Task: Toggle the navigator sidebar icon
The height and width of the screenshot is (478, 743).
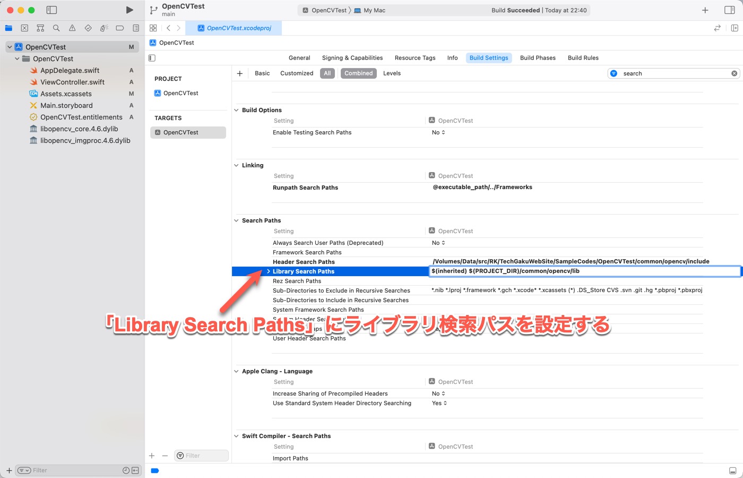Action: tap(51, 10)
